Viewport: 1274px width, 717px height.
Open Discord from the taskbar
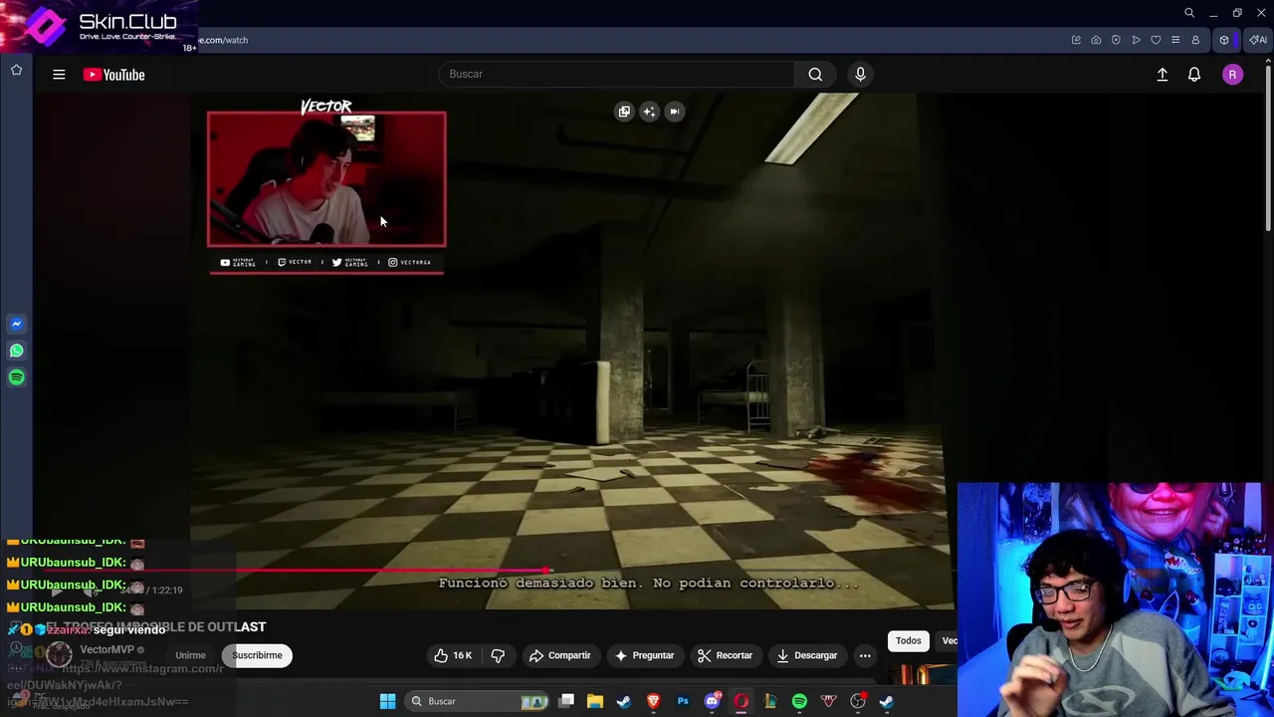click(712, 701)
